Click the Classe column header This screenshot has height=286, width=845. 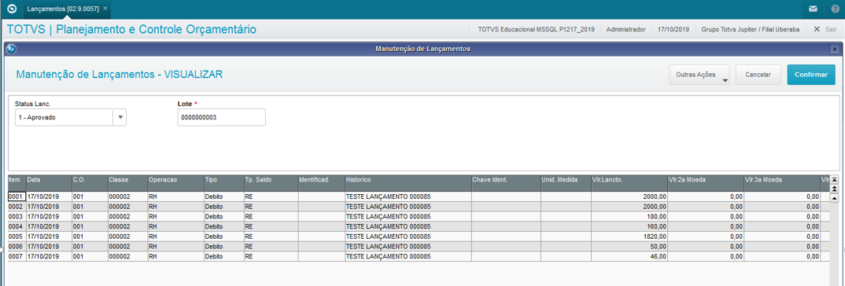pyautogui.click(x=127, y=182)
